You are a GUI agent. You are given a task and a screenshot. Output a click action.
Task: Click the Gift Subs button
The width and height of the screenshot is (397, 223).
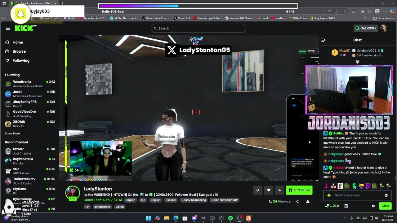pyautogui.click(x=299, y=190)
